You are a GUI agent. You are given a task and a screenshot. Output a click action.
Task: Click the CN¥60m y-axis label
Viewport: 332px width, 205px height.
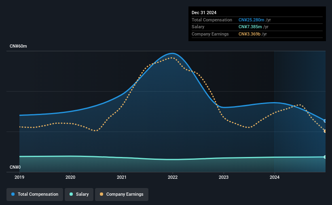point(18,46)
